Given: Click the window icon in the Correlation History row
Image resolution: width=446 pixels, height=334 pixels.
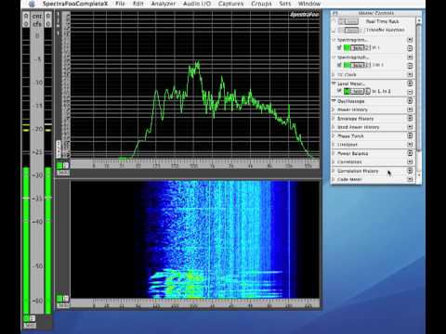Looking at the screenshot, I should click(x=410, y=171).
